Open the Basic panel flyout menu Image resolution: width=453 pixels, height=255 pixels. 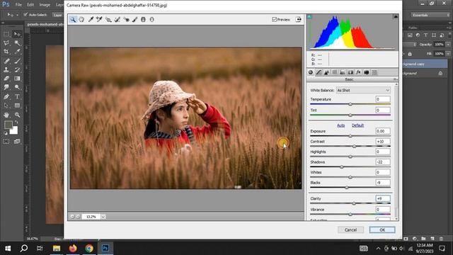coord(395,79)
